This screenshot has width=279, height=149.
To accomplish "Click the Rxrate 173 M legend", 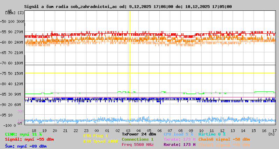I will point(179,144).
